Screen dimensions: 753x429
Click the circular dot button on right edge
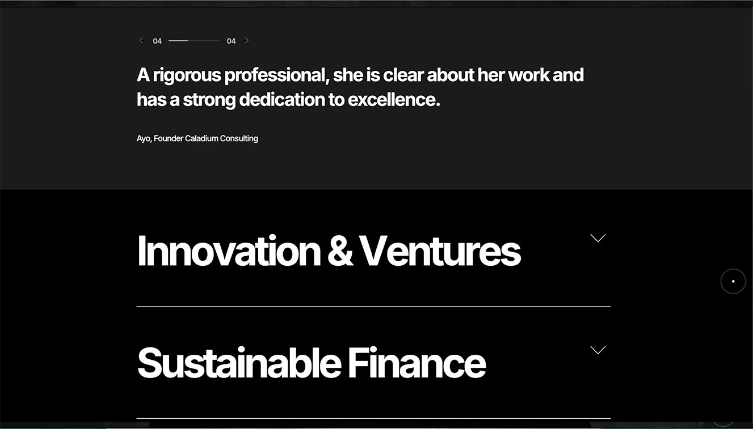pyautogui.click(x=733, y=281)
